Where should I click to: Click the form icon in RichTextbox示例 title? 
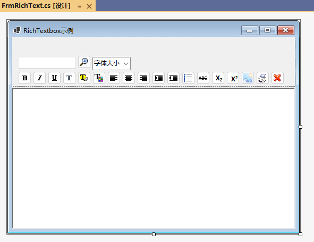point(17,30)
